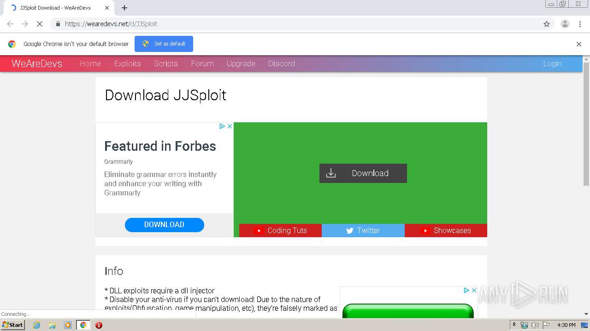Image resolution: width=590 pixels, height=331 pixels.
Task: Click the page vertical scrollbar thumb
Action: 586,124
